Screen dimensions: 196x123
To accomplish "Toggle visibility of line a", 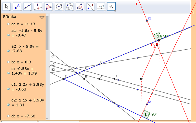I will coord(8,24).
